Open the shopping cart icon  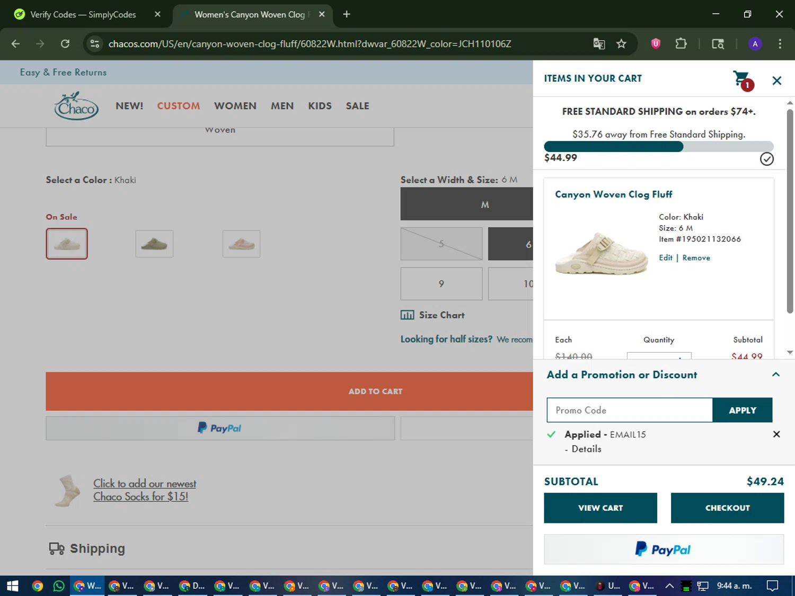[x=743, y=80]
